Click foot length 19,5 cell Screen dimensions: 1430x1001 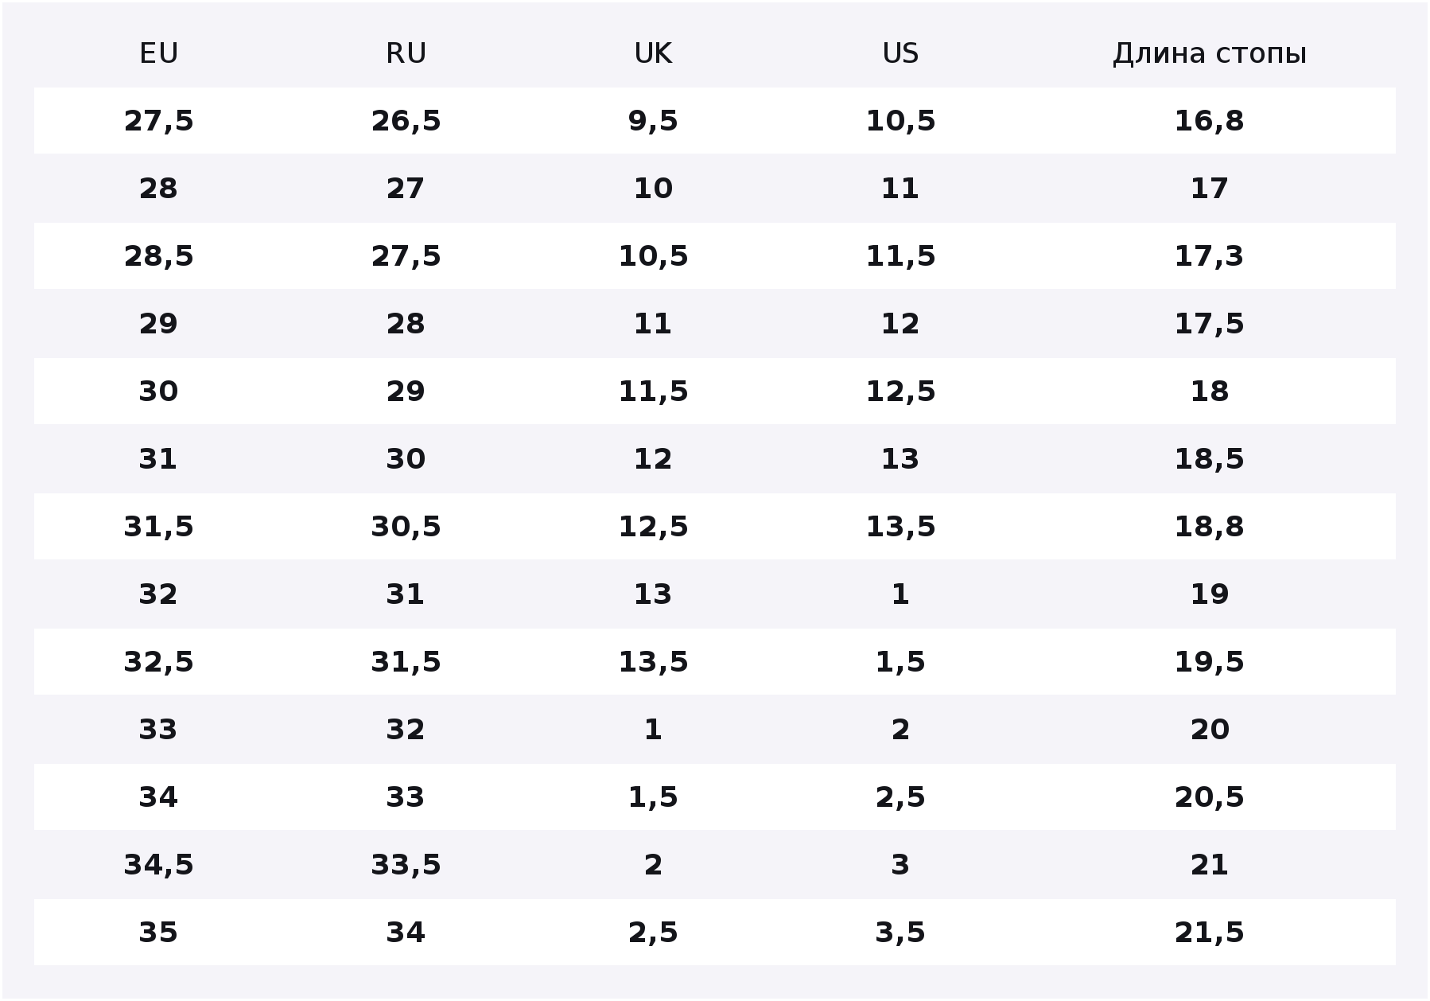pyautogui.click(x=1209, y=662)
